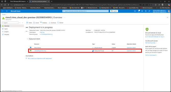Click Delete in the deployment toolbar
The image size is (171, 92).
coord(29,23)
